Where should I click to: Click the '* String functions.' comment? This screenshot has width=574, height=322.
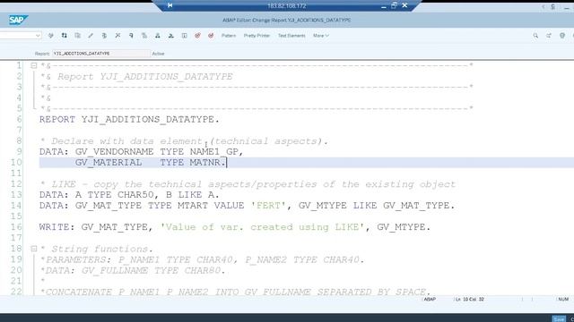(96, 249)
